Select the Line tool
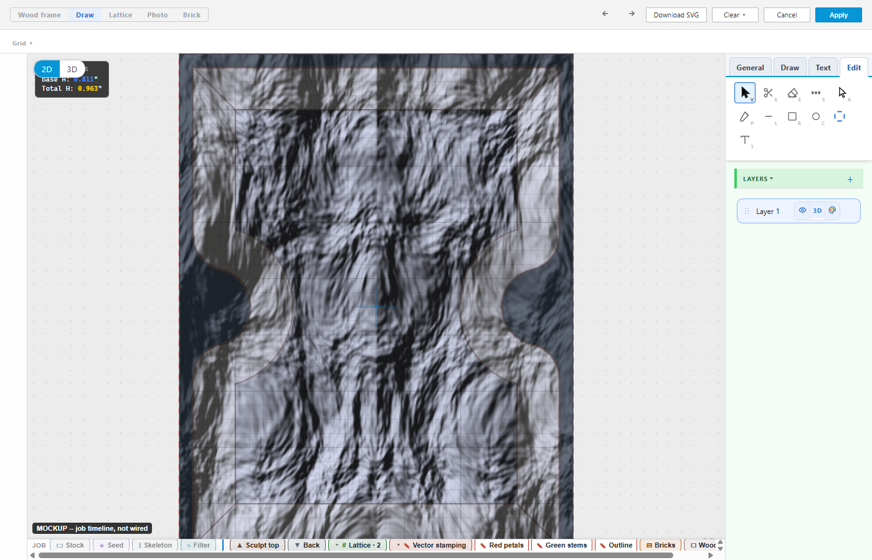The width and height of the screenshot is (872, 560). 769,116
